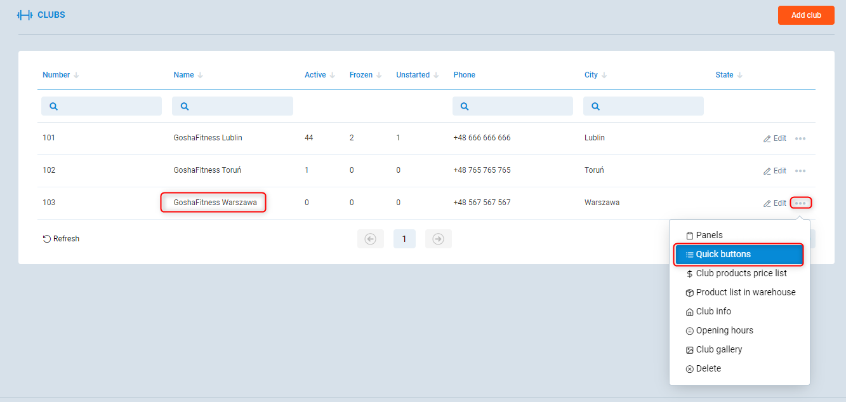This screenshot has width=846, height=402.
Task: Select Delete from the club menu
Action: tap(708, 368)
